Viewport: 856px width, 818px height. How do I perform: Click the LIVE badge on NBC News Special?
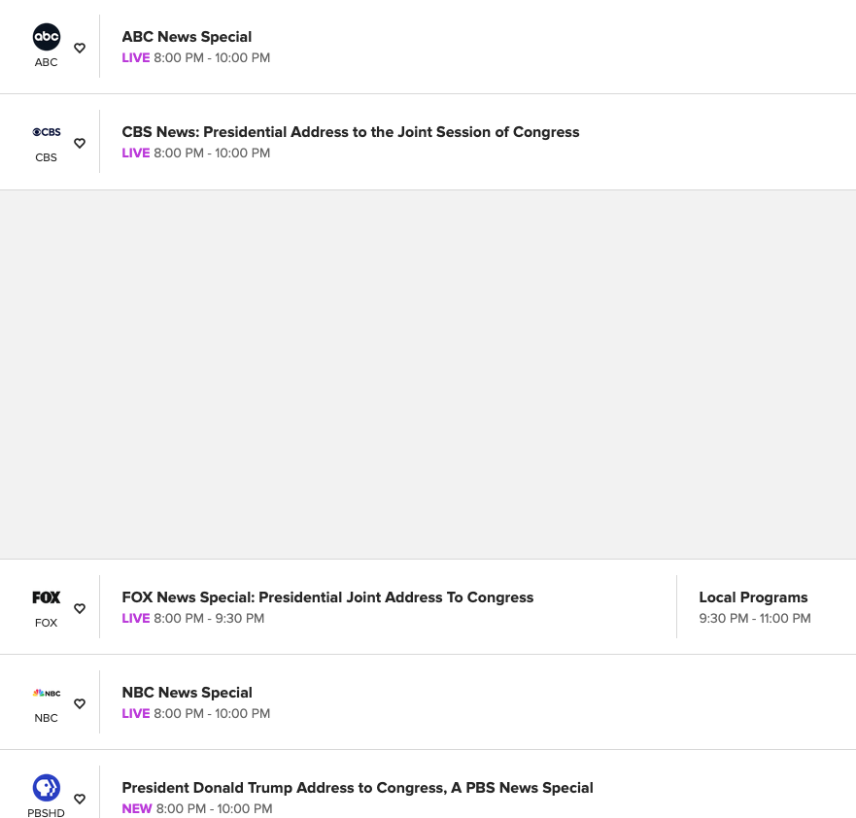[136, 714]
